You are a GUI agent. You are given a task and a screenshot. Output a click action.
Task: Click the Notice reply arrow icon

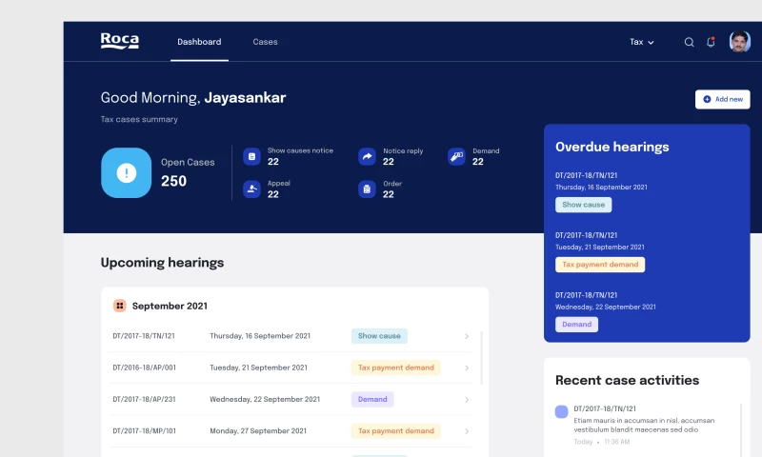coord(367,156)
